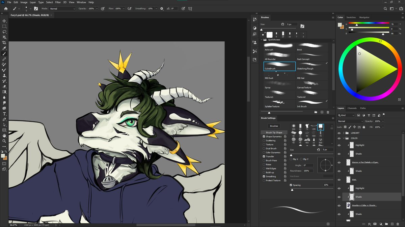Image resolution: width=405 pixels, height=227 pixels.
Task: Delete layer with trash icon
Action: coord(398,224)
